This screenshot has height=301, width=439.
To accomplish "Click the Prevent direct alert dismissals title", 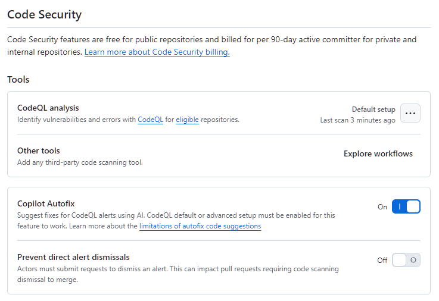I will tap(73, 257).
